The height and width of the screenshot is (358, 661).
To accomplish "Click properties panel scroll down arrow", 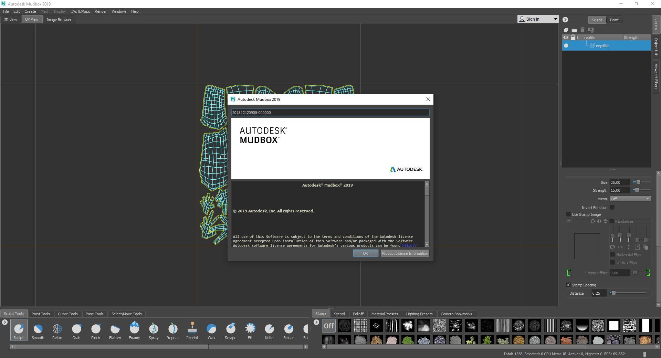I will tap(659, 305).
